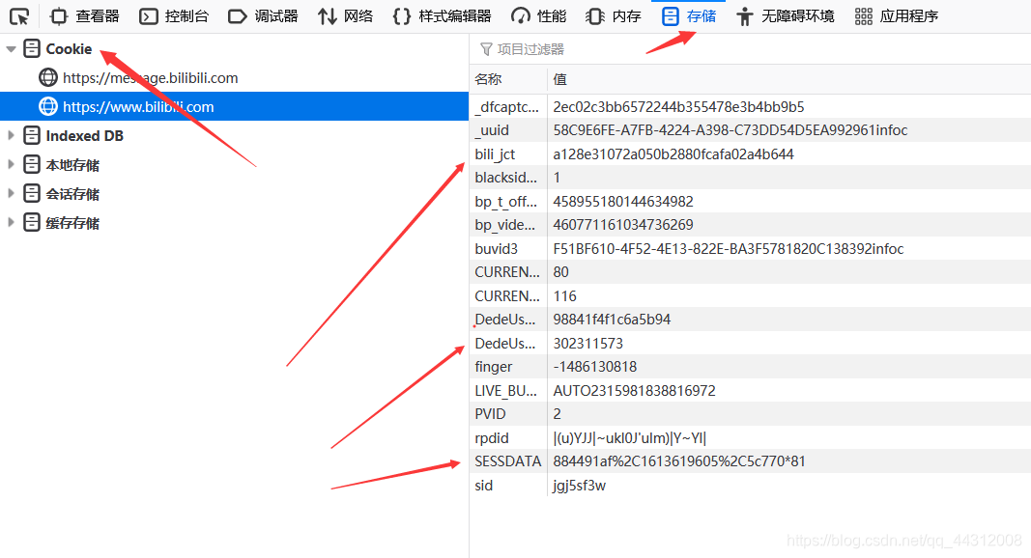Switch to the 控制台 console tab
Image resolution: width=1031 pixels, height=558 pixels.
pos(174,15)
